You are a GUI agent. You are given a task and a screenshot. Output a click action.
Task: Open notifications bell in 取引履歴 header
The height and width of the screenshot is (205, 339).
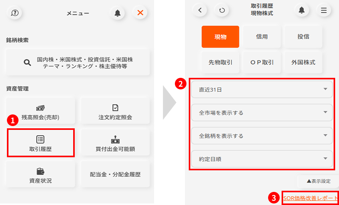coord(302,10)
